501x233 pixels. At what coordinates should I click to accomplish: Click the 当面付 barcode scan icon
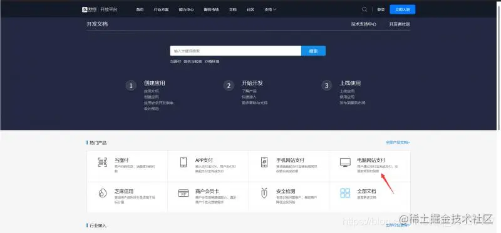(102, 162)
